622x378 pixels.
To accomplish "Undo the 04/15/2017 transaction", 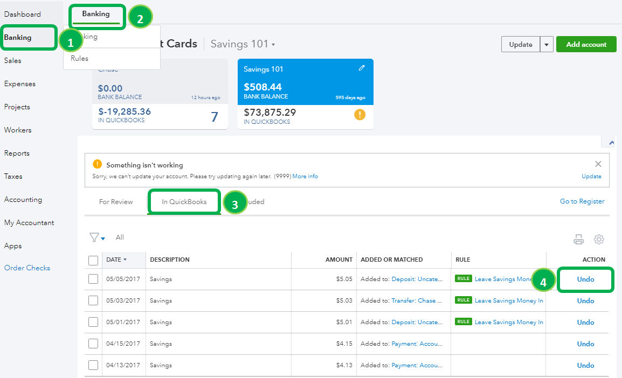I will click(x=585, y=344).
